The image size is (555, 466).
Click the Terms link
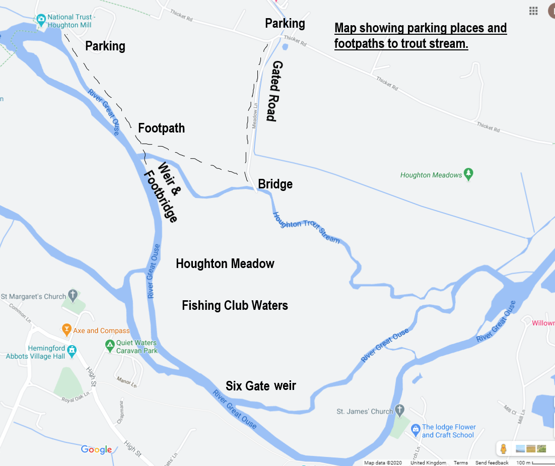click(x=460, y=462)
